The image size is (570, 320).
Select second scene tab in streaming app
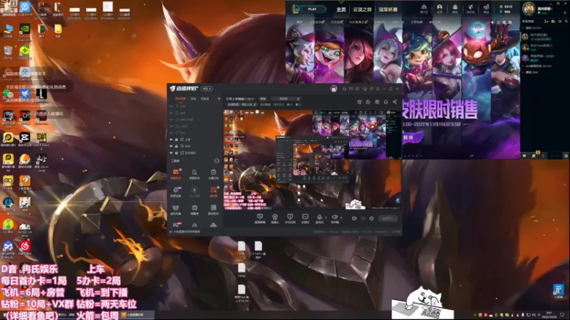point(193,99)
